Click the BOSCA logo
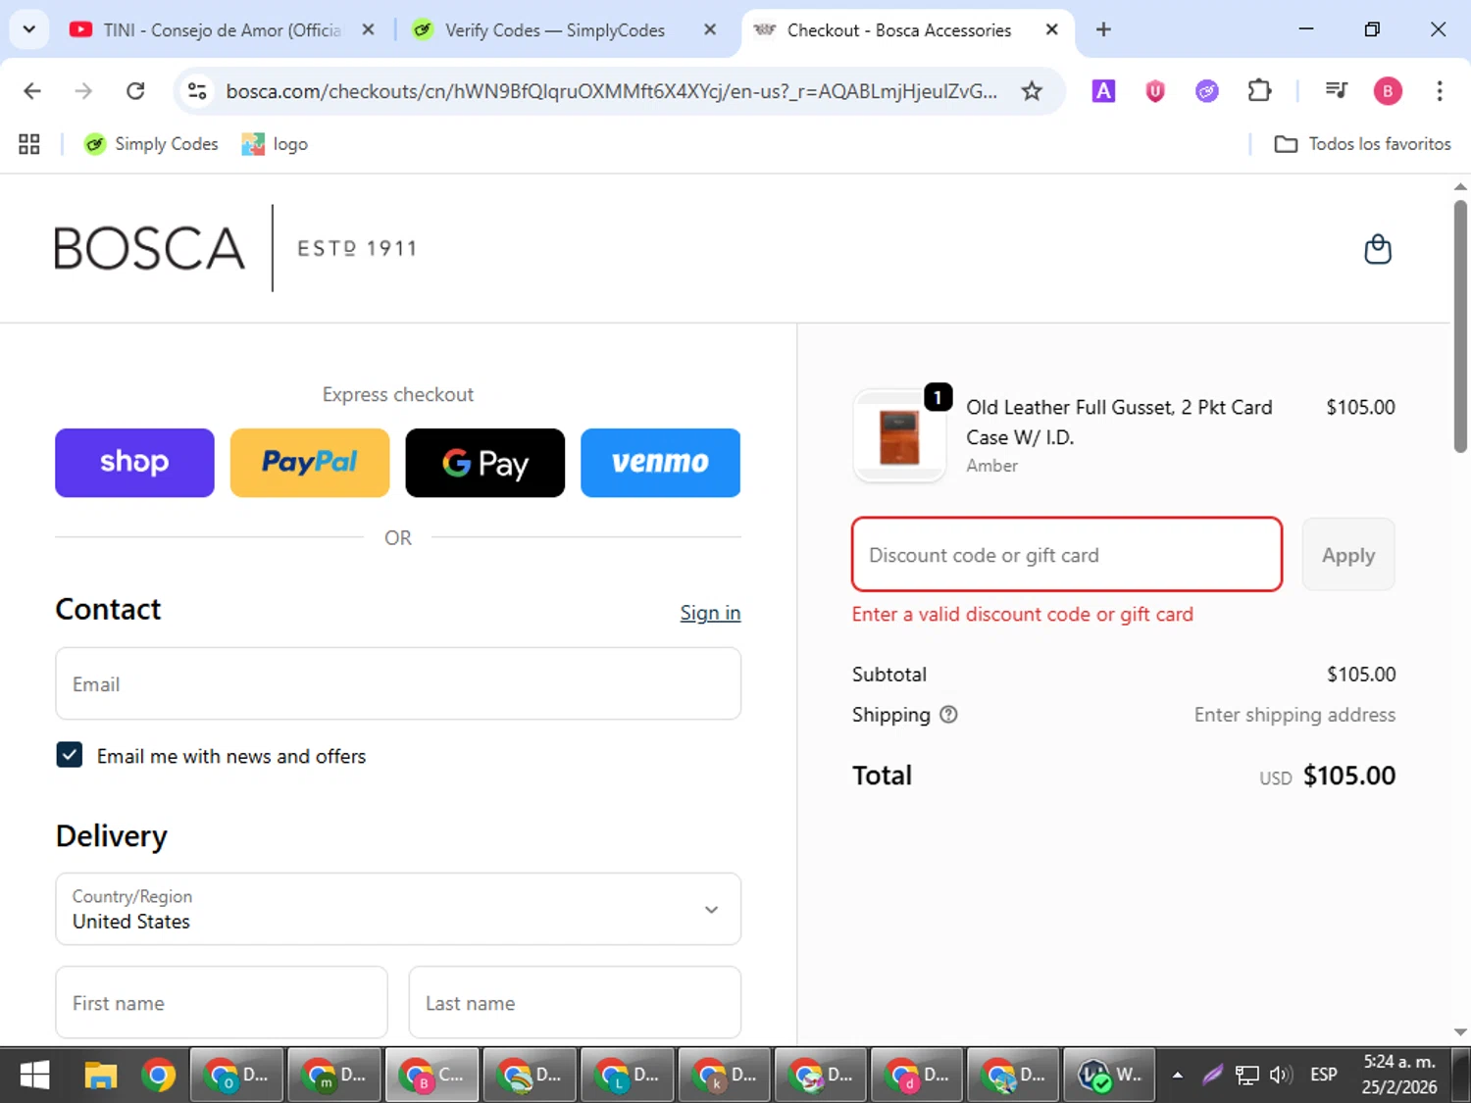The width and height of the screenshot is (1471, 1103). click(x=236, y=248)
